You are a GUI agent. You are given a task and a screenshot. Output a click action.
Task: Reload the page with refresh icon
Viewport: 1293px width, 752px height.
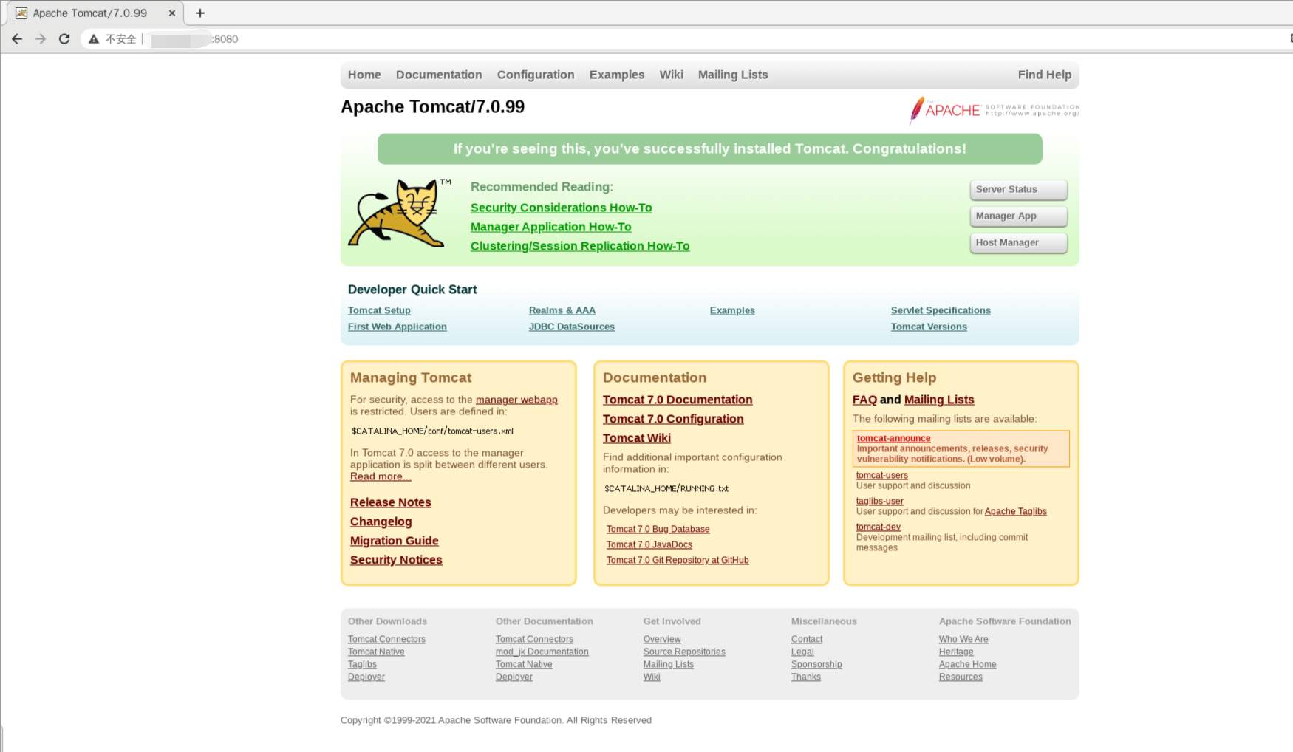(x=64, y=39)
